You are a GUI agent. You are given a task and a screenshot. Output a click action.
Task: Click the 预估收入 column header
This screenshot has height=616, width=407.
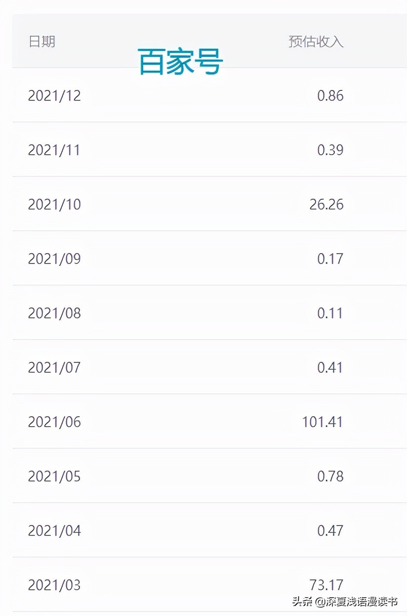[x=316, y=42]
